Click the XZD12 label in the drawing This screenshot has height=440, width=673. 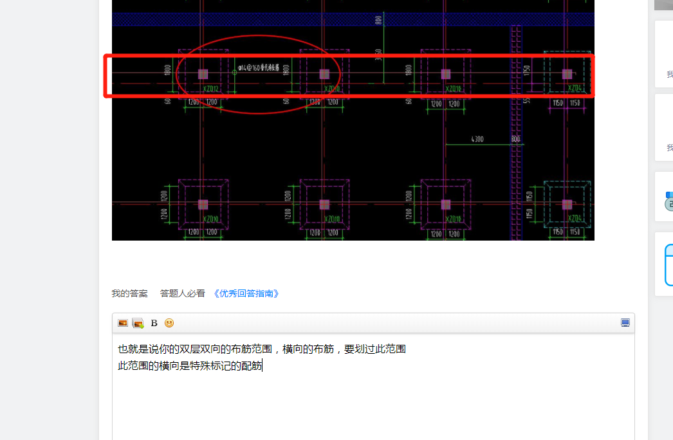click(x=211, y=89)
